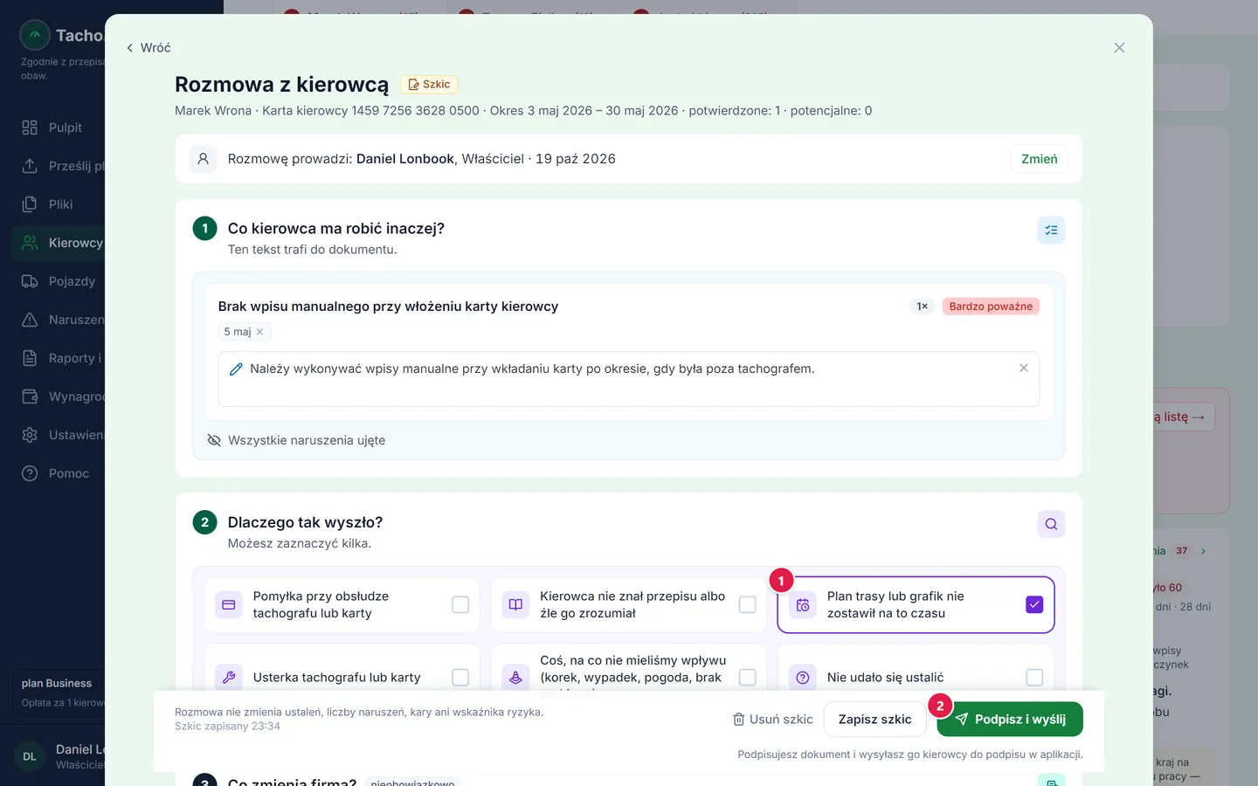Click the "Bardzo poważne" severity badge
Image resolution: width=1258 pixels, height=786 pixels.
991,307
